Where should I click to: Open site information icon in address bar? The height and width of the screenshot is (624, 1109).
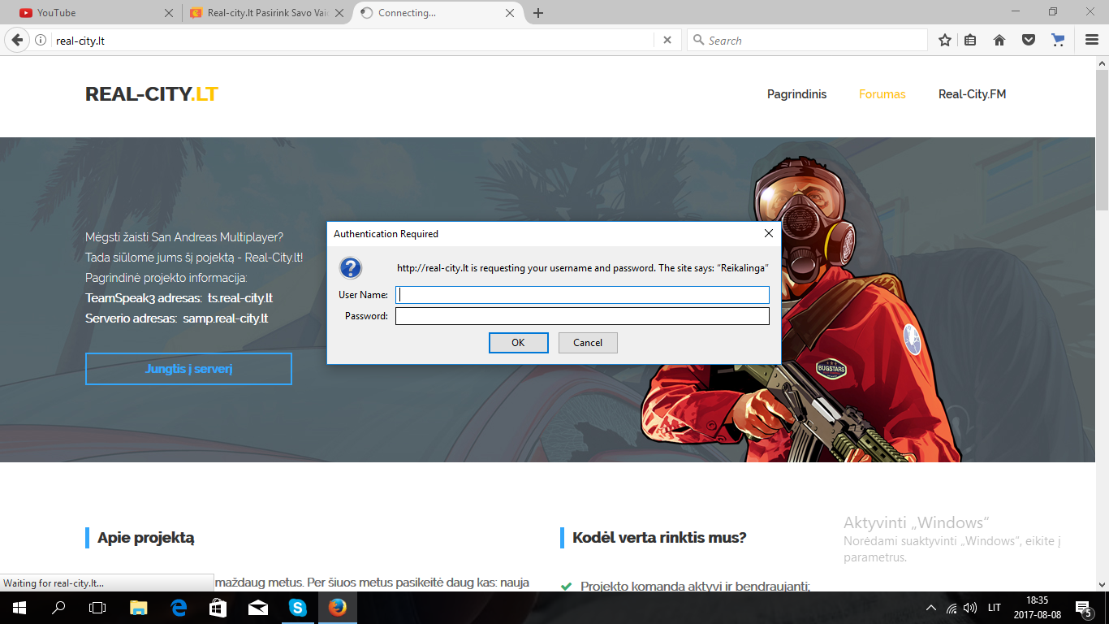tap(40, 40)
